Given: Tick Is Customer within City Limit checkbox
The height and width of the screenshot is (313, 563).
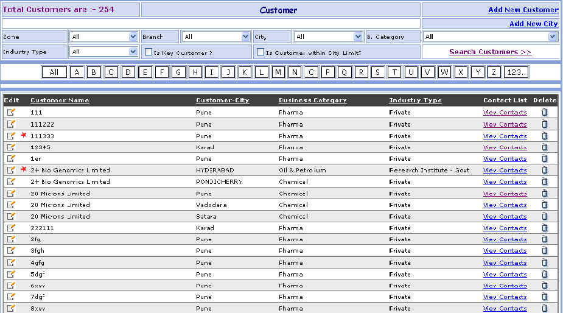Looking at the screenshot, I should (x=261, y=52).
